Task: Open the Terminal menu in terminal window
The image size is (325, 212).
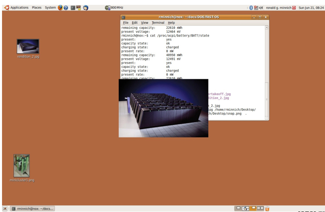Action: coord(158,23)
